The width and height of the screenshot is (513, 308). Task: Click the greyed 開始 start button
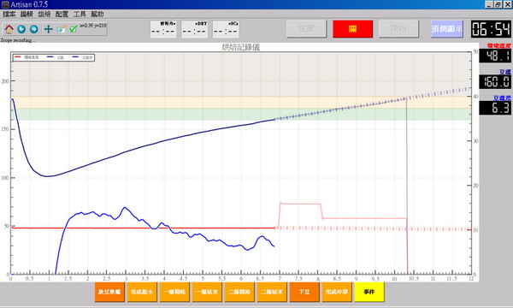(x=398, y=29)
